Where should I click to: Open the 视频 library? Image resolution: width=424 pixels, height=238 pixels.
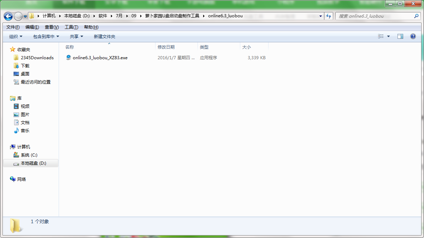tap(25, 106)
